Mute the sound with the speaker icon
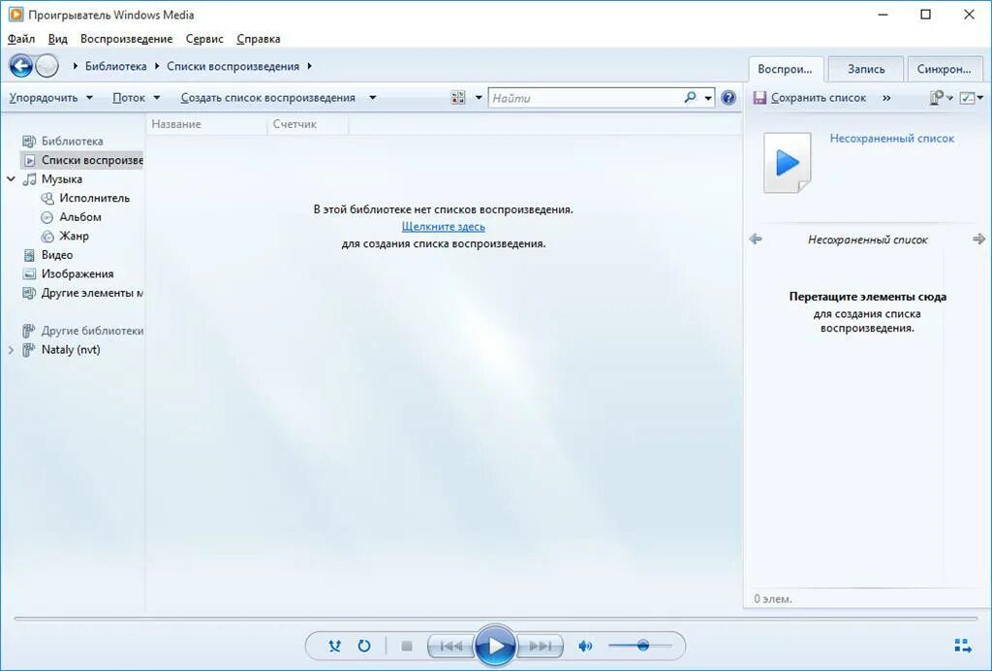Viewport: 992px width, 671px height. (585, 646)
